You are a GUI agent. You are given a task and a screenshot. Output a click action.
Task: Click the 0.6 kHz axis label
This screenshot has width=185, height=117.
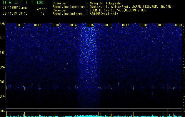click(3, 111)
